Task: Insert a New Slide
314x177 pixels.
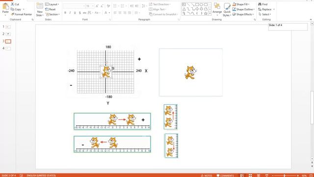Action: tap(40, 9)
